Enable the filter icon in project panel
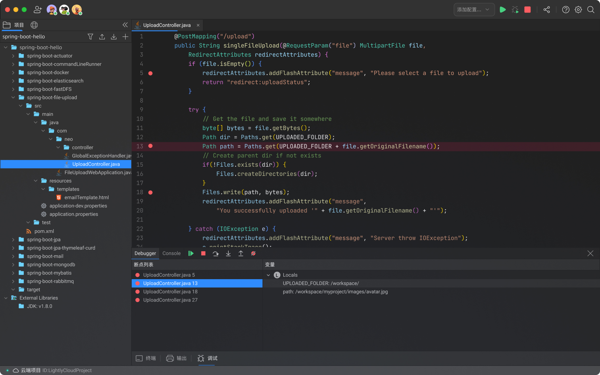Image resolution: width=600 pixels, height=375 pixels. click(x=91, y=37)
